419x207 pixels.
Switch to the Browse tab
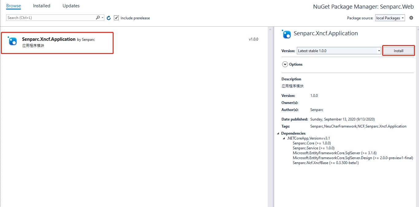click(x=14, y=6)
